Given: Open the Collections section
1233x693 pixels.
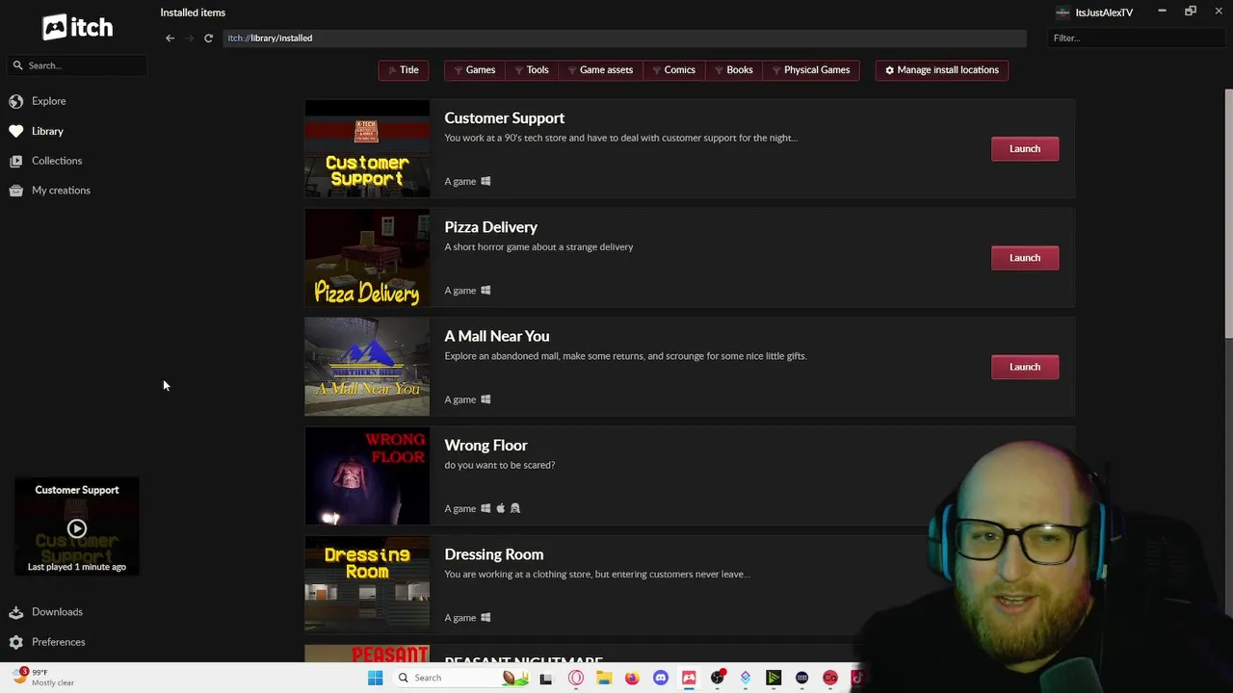Looking at the screenshot, I should [x=57, y=161].
